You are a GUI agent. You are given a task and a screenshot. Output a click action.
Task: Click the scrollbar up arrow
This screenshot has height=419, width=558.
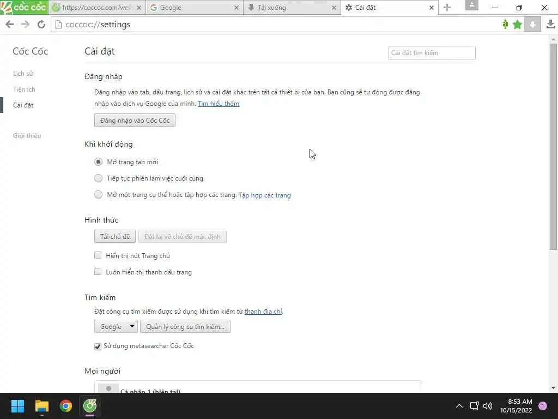coord(553,39)
